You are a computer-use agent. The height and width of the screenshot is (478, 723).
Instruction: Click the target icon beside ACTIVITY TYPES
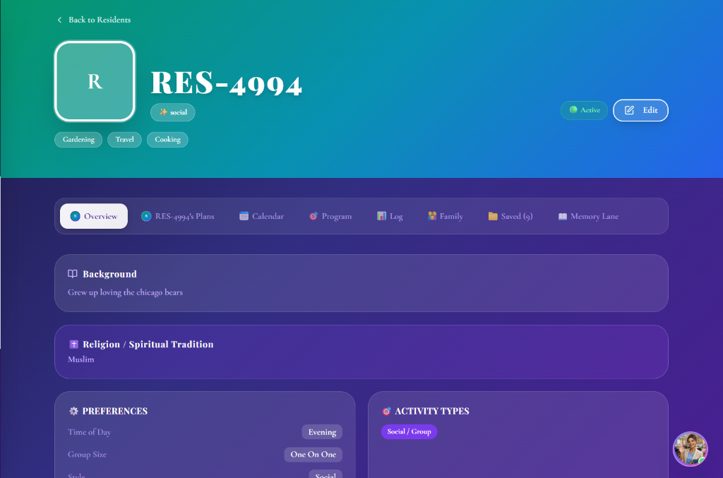click(x=386, y=411)
